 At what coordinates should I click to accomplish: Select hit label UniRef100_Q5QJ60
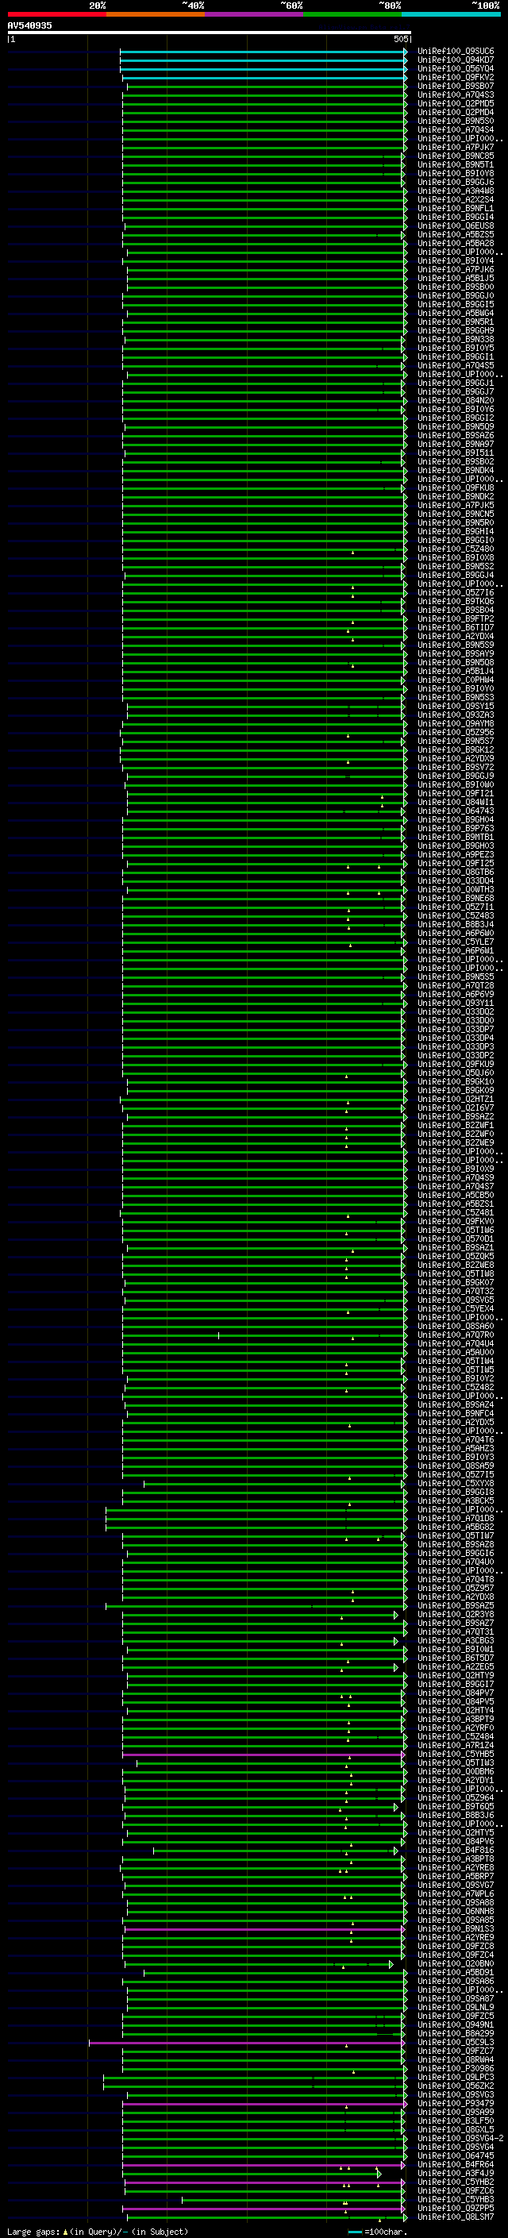455,1073
